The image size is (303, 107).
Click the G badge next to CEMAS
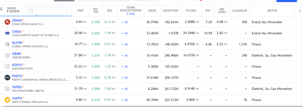pos(23,20)
